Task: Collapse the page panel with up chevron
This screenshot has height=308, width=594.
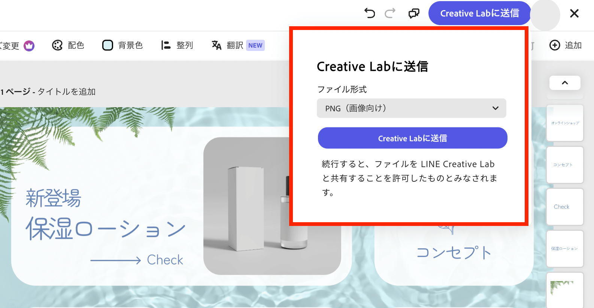Action: (565, 83)
